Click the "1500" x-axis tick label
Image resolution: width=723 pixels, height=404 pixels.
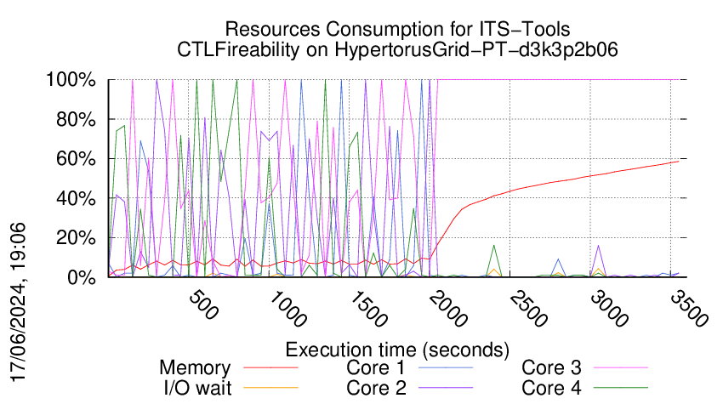pyautogui.click(x=367, y=309)
